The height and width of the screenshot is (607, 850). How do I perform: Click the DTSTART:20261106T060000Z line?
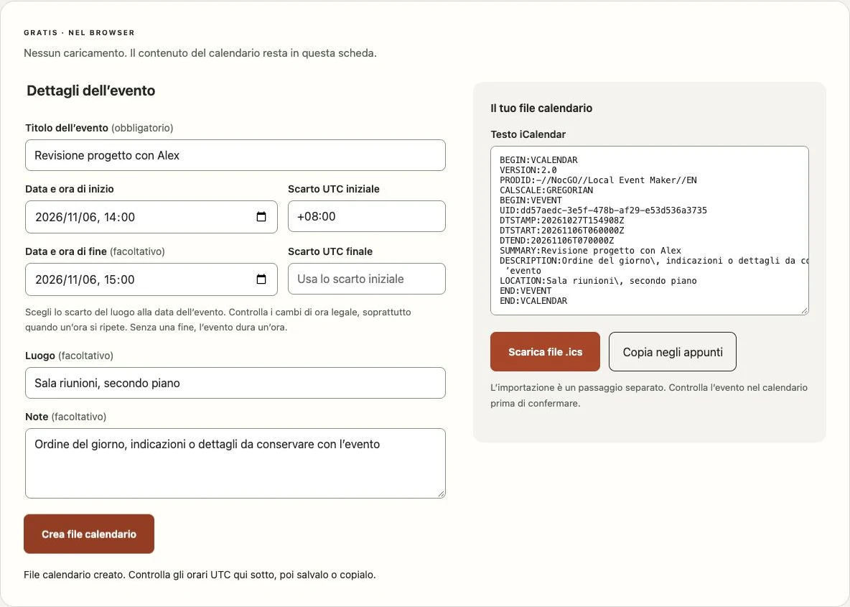pyautogui.click(x=561, y=231)
